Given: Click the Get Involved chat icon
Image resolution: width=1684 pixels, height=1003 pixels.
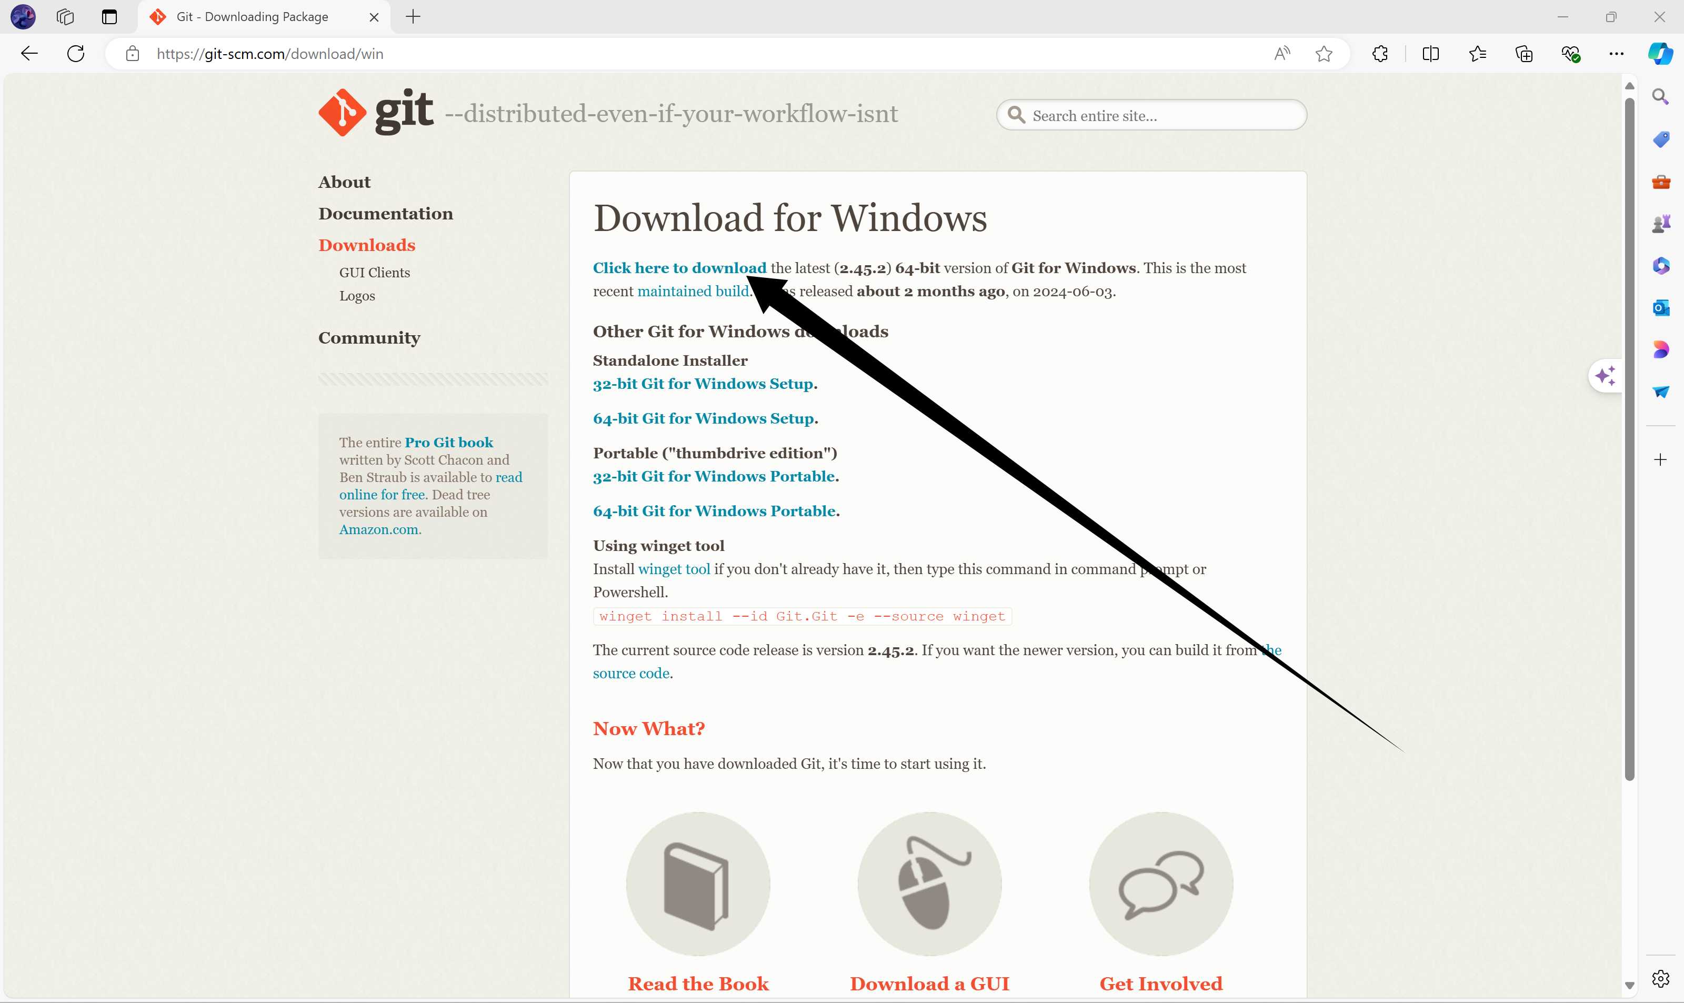Looking at the screenshot, I should pos(1160,884).
